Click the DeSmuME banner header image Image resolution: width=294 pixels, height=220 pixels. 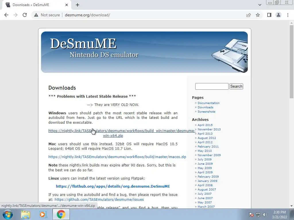point(144,52)
